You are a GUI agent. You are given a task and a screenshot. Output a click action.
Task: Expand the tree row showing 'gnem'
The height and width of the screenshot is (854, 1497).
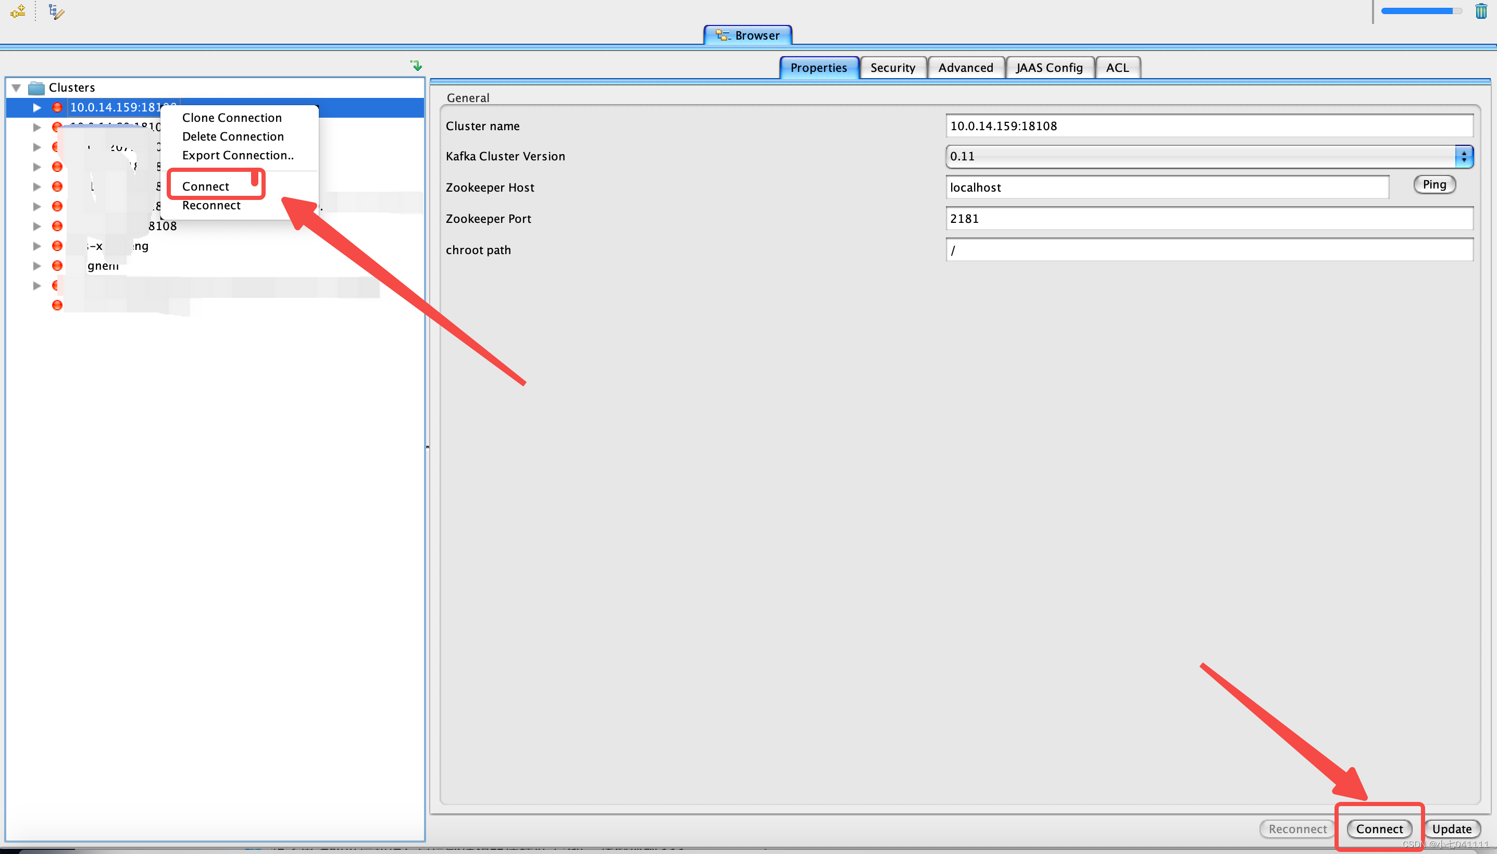click(x=37, y=266)
